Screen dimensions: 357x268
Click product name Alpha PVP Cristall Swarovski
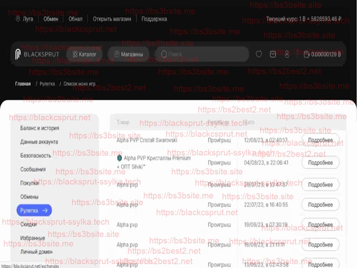pos(147,140)
